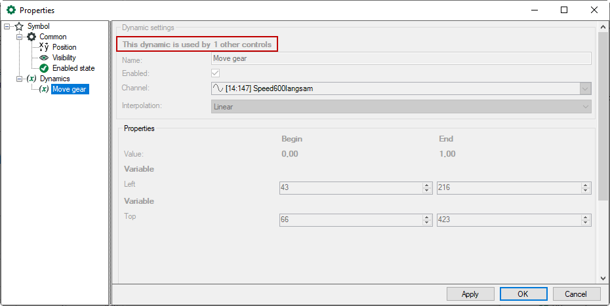Click the Variable heading above Left

pyautogui.click(x=139, y=169)
